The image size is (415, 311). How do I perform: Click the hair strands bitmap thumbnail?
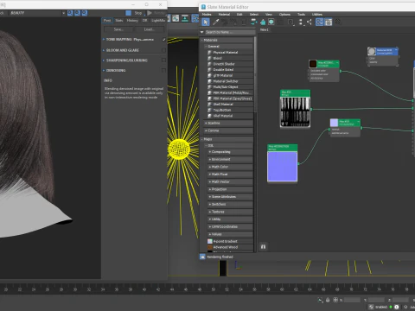point(295,111)
